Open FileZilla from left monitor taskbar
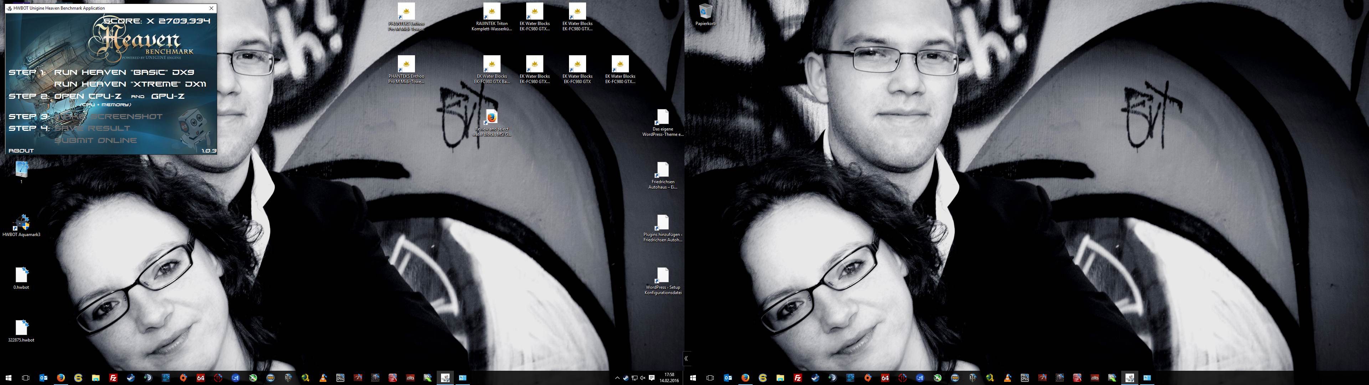The width and height of the screenshot is (1369, 385). [113, 378]
